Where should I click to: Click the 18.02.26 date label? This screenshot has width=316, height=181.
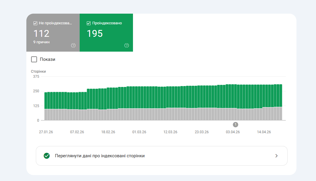click(x=108, y=132)
